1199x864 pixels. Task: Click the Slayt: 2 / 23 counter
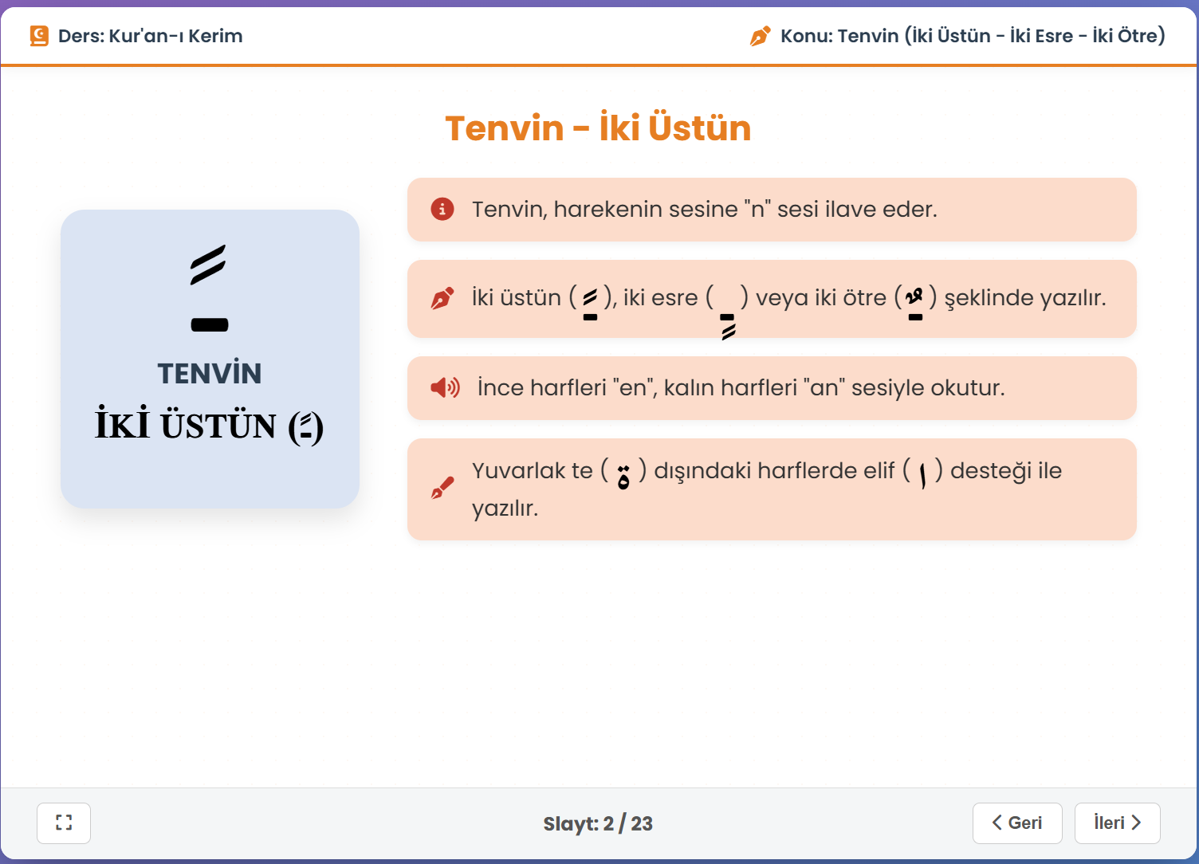click(x=598, y=823)
